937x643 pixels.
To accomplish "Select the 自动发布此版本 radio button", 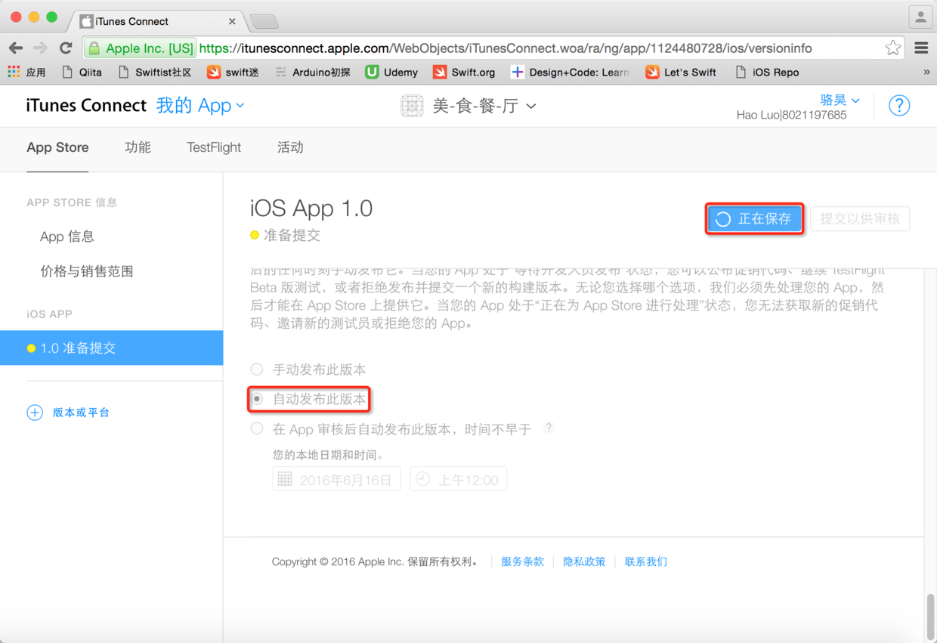I will pos(257,399).
